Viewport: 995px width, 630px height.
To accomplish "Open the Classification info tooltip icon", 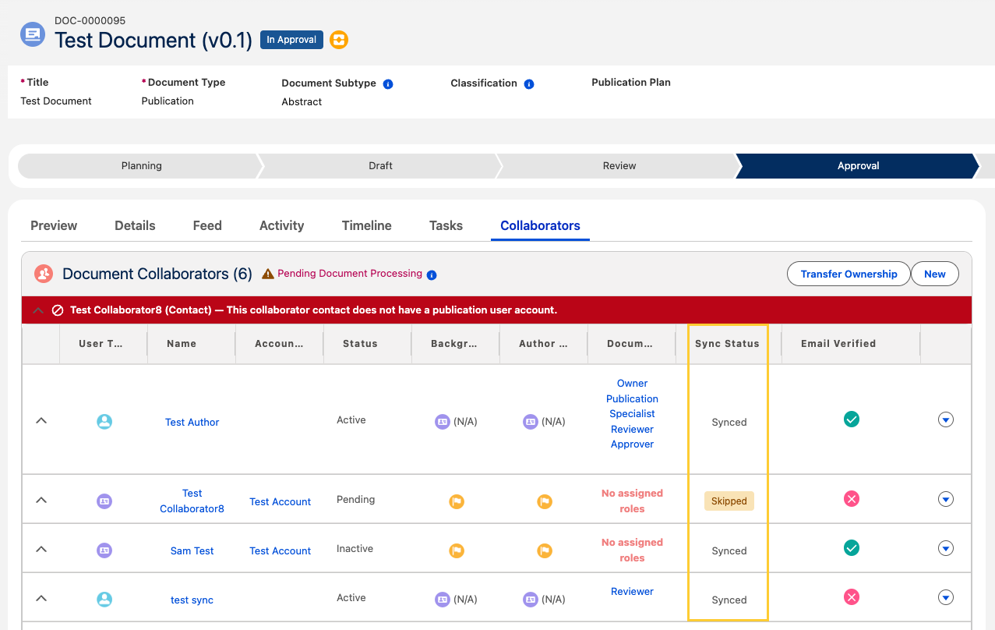I will (529, 84).
